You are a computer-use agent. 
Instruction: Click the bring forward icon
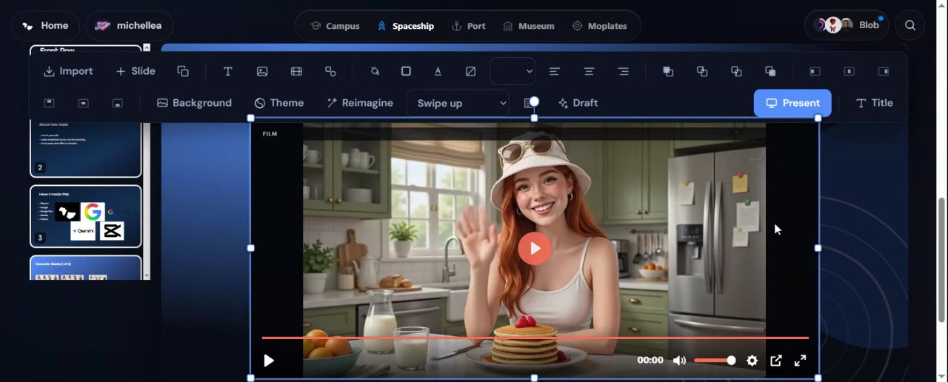(702, 71)
